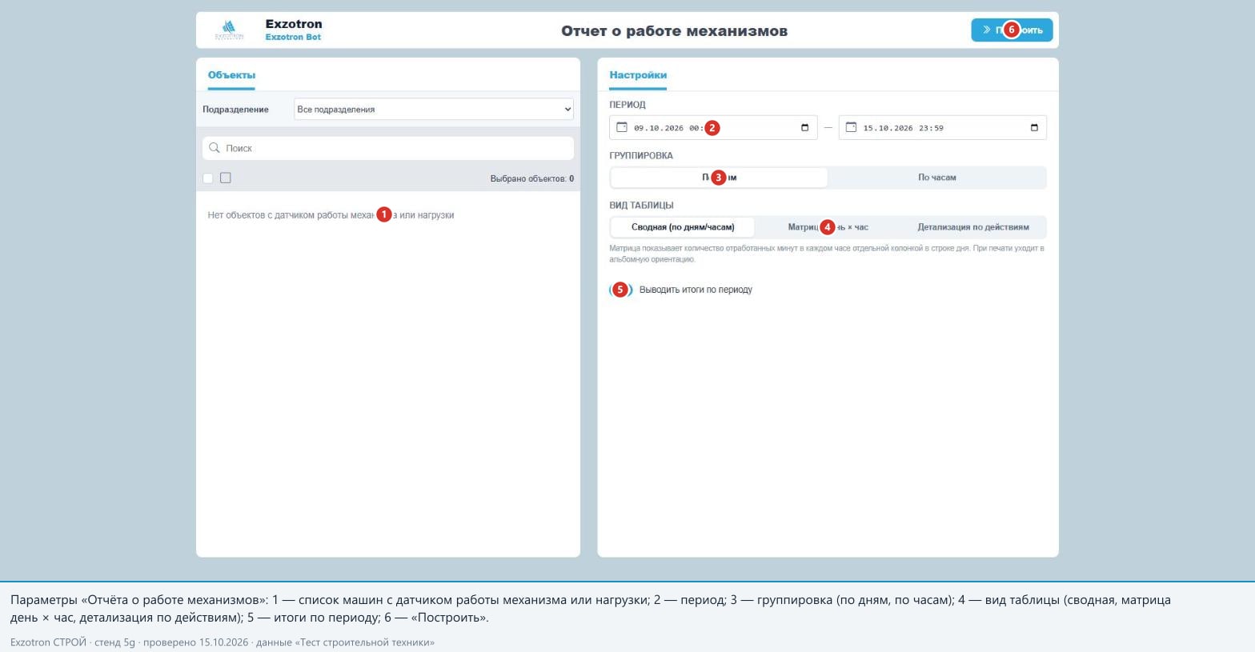Choose the Матрица день × час table view
Screen dimensions: 1255x652
point(828,227)
